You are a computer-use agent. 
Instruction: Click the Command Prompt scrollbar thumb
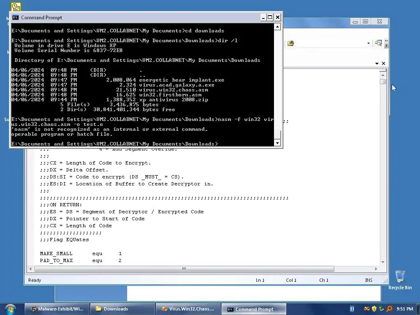[x=277, y=135]
